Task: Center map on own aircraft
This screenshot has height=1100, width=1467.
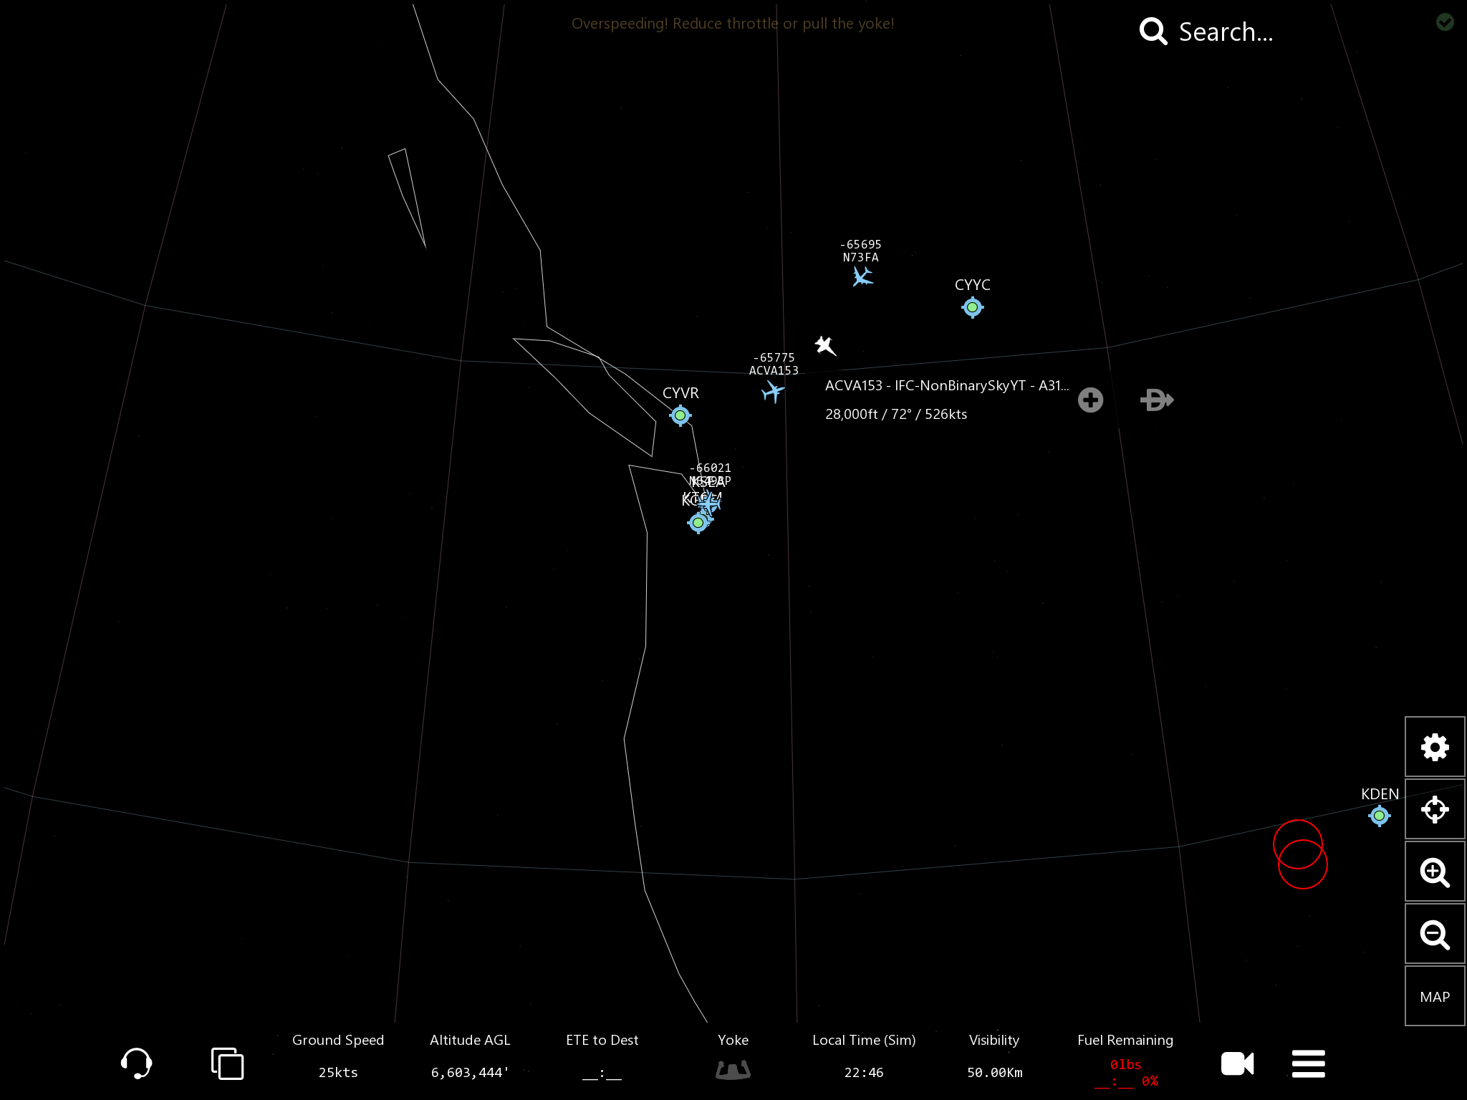Action: (1434, 809)
